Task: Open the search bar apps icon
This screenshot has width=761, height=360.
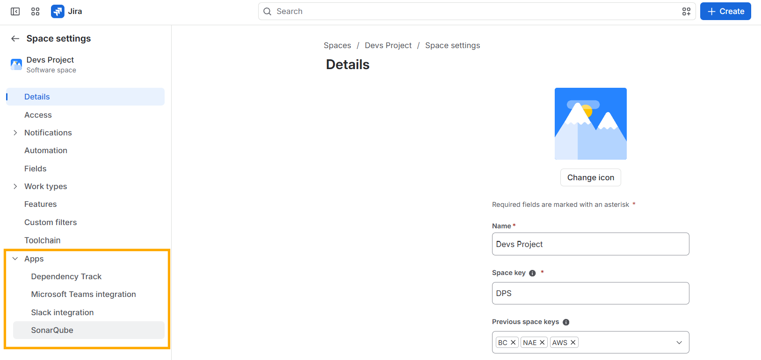Action: [686, 11]
